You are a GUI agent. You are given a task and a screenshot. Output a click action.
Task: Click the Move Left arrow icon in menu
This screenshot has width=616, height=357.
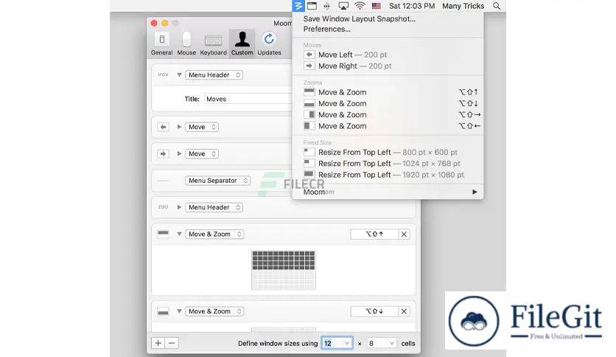pyautogui.click(x=309, y=55)
